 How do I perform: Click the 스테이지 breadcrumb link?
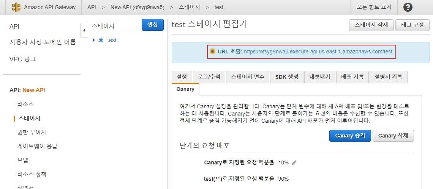point(190,8)
